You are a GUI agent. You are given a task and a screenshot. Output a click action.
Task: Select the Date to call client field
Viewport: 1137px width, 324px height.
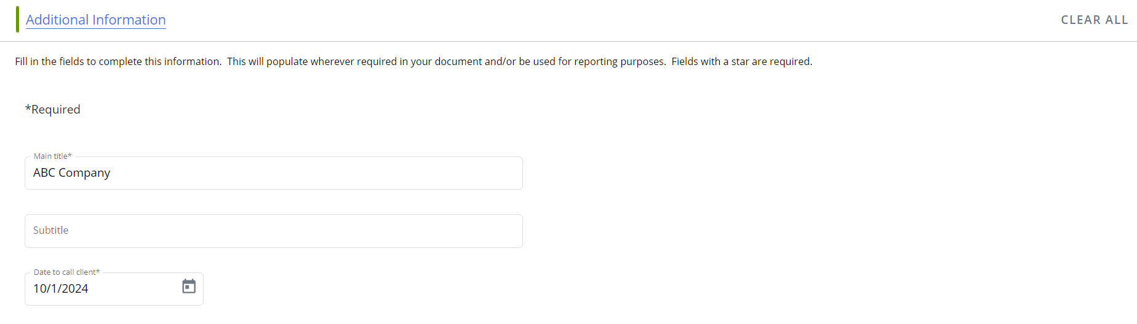[114, 289]
